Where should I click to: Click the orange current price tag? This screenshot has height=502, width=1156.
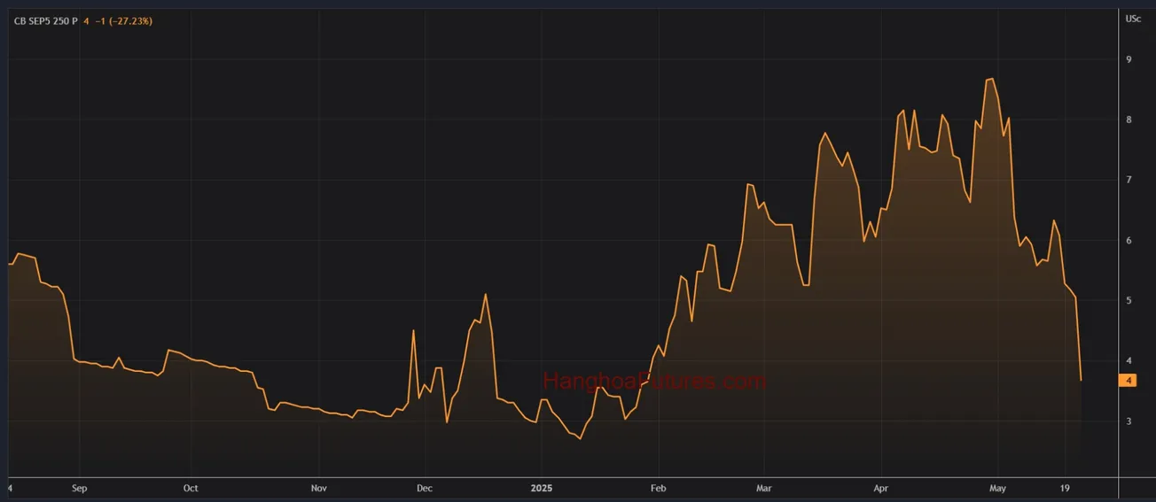(x=1129, y=381)
